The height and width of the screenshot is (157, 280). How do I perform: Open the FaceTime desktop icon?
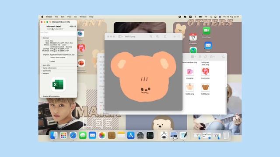point(206,31)
